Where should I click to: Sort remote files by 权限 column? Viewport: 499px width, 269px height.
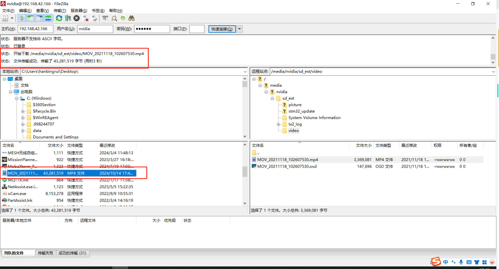pos(444,145)
